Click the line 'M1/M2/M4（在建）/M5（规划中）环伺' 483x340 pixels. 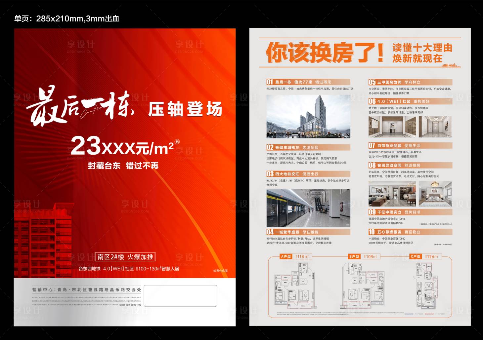(x=308, y=181)
